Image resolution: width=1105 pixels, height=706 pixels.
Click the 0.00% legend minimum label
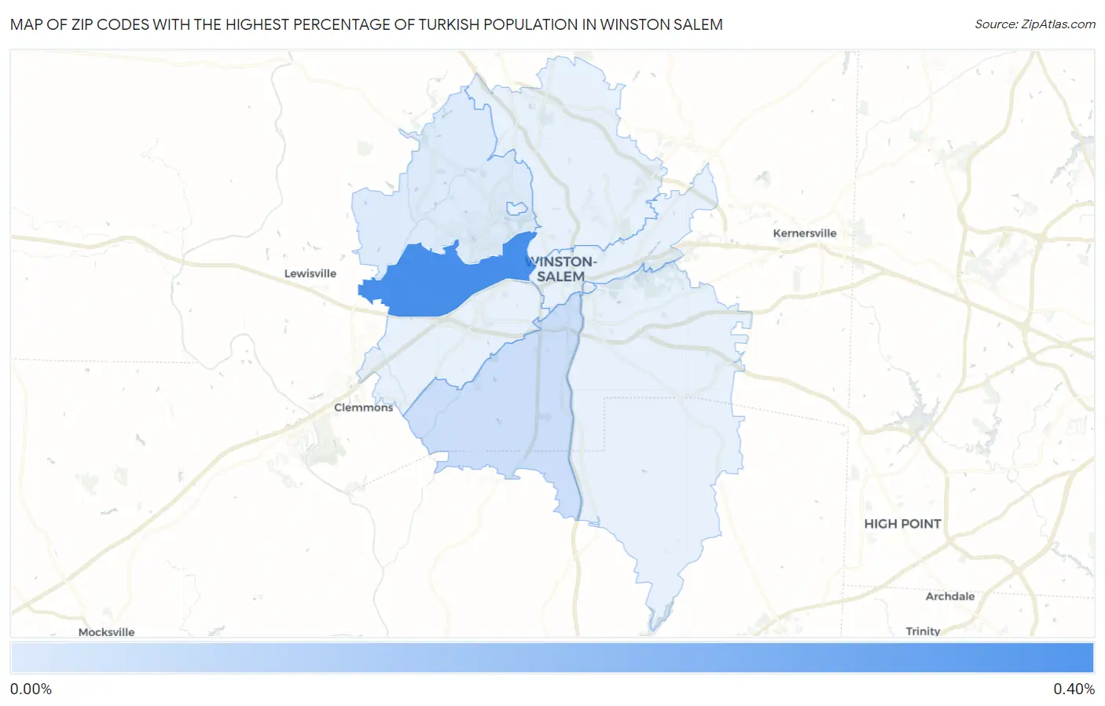pos(31,690)
